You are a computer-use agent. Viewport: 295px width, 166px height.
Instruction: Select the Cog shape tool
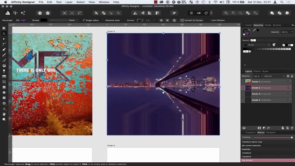[x=4, y=103]
